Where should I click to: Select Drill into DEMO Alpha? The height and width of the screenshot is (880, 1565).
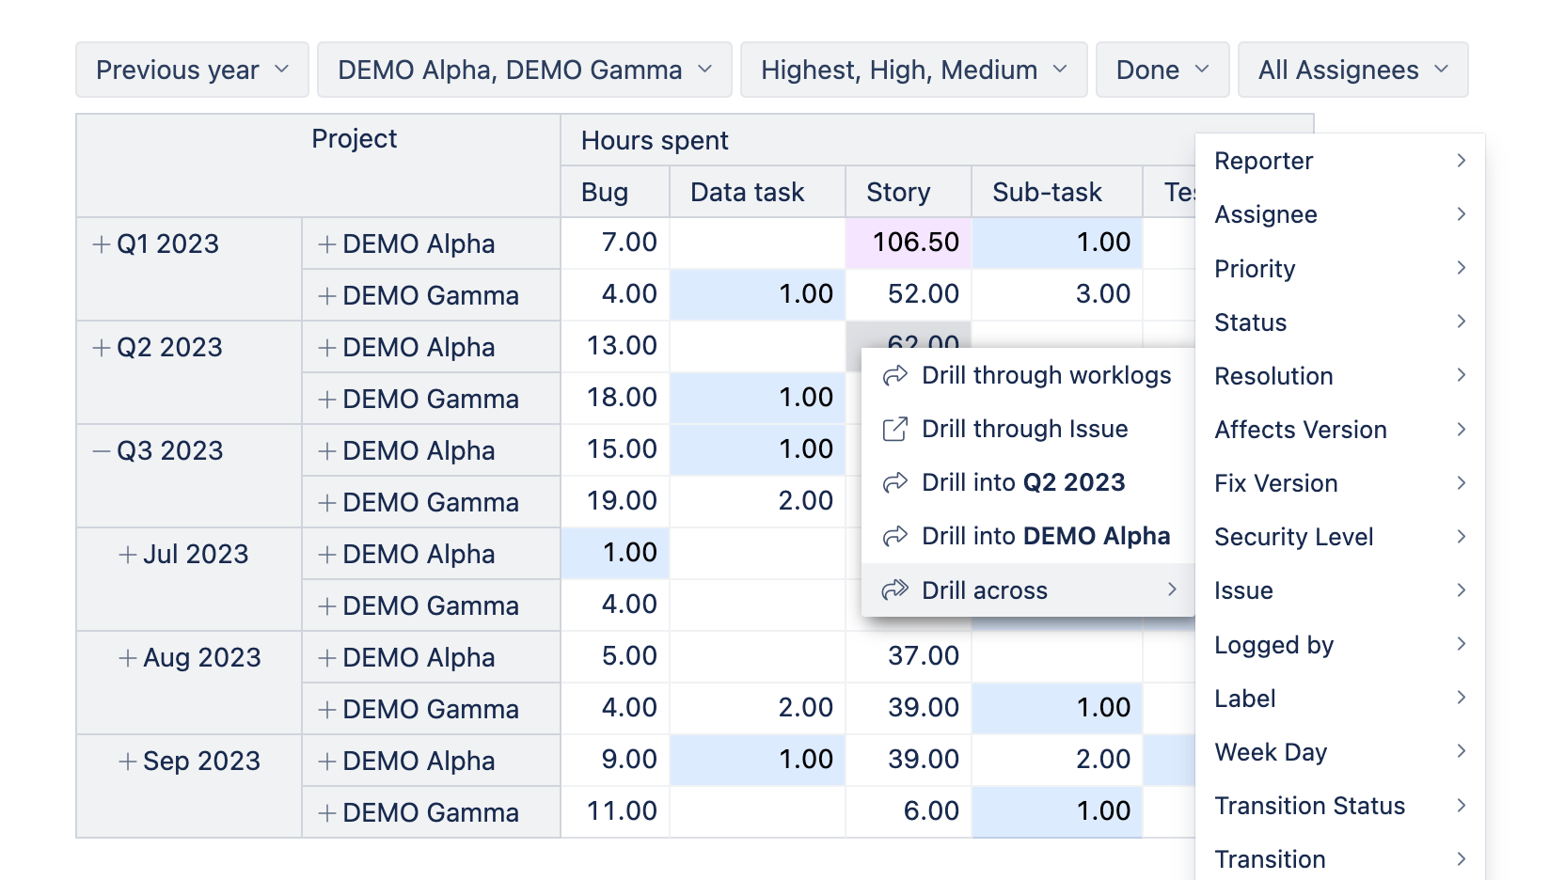[x=1028, y=536]
